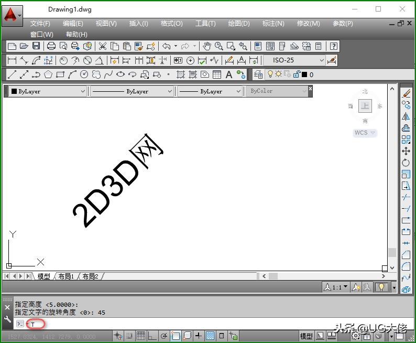Viewport: 416px width, 343px height.
Task: Open the 1:1 annotation scale dropdown
Action: [336, 287]
